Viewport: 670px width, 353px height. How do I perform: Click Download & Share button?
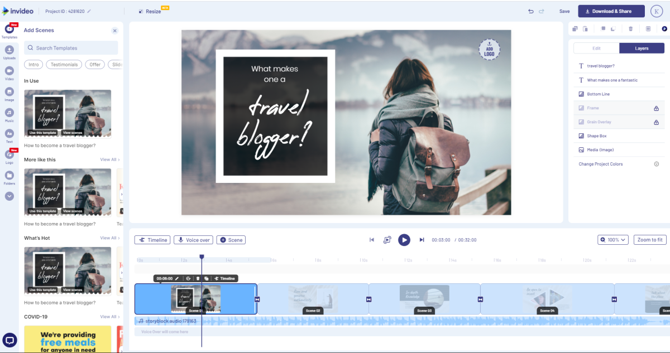(x=611, y=11)
